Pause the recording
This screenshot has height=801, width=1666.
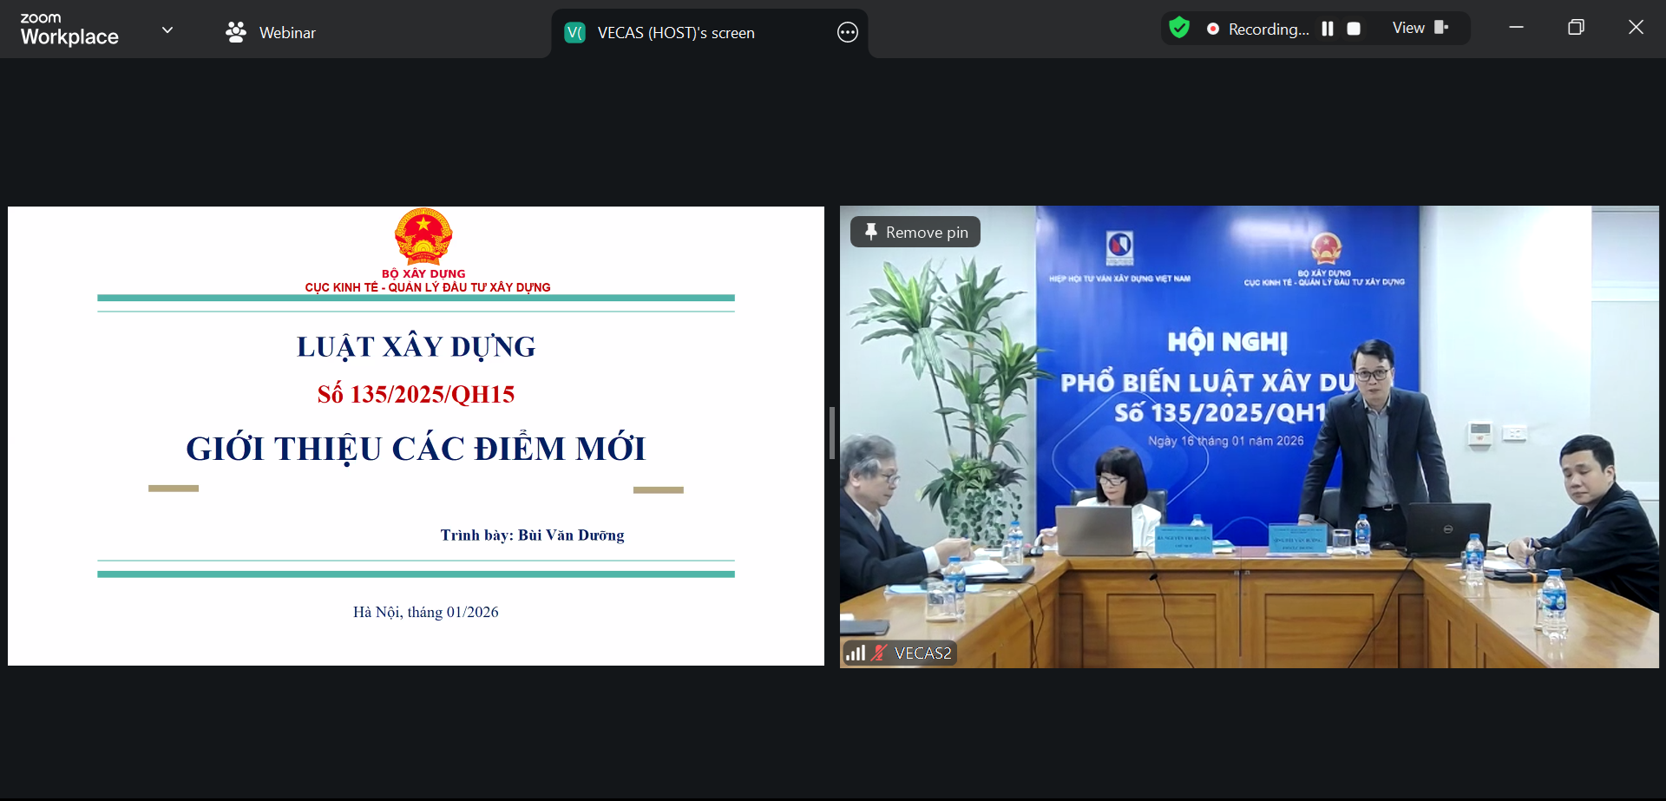(1327, 29)
